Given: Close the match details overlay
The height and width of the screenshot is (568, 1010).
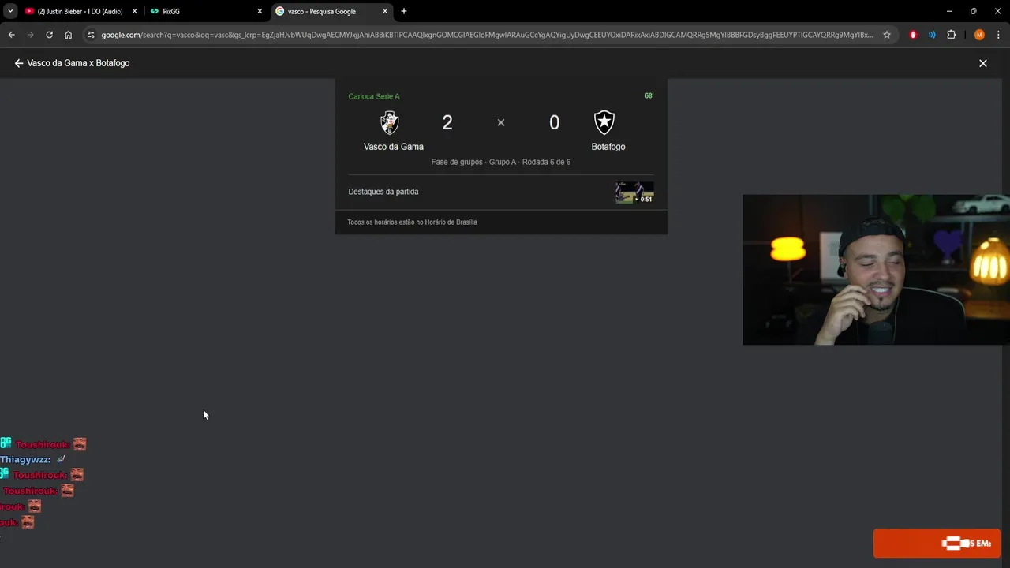Looking at the screenshot, I should 983,63.
